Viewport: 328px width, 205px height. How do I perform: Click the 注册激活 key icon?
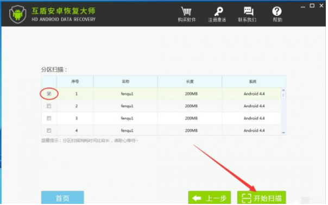pos(218,11)
